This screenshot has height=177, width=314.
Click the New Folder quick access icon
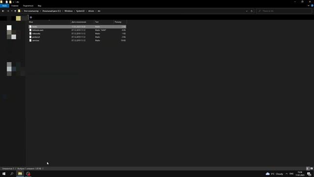click(10, 2)
